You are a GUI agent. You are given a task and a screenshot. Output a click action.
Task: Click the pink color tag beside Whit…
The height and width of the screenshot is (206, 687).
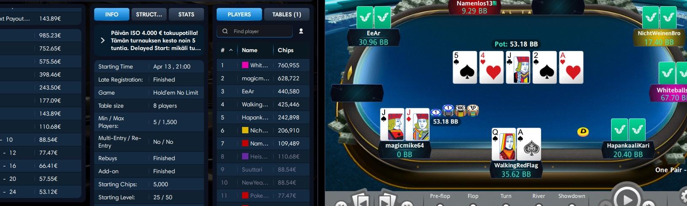245,65
